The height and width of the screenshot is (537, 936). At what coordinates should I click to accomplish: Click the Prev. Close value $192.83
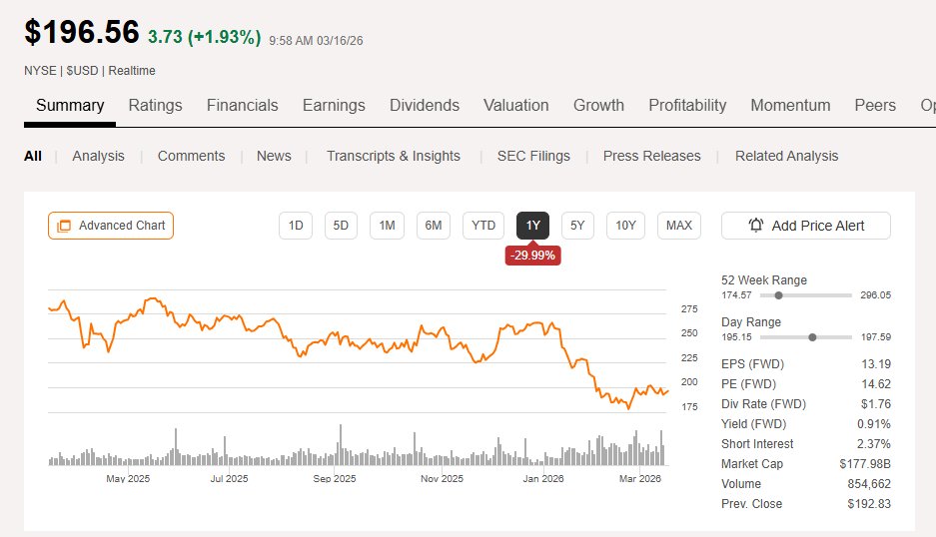click(869, 504)
